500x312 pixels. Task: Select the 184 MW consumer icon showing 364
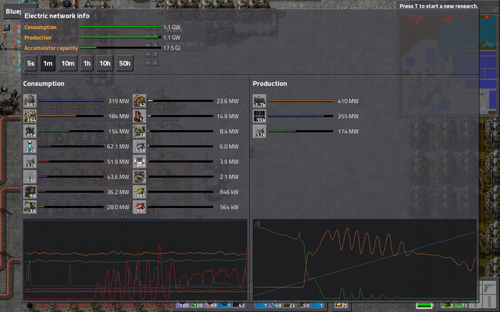[x=30, y=116]
